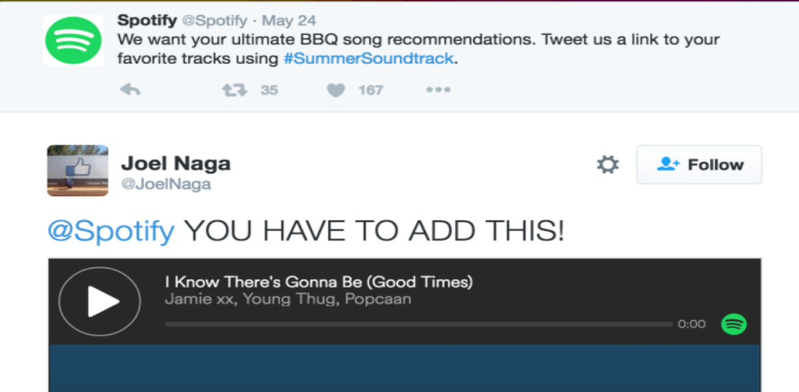Open Joel Naga's profile picture
This screenshot has height=392, width=799.
pyautogui.click(x=77, y=170)
